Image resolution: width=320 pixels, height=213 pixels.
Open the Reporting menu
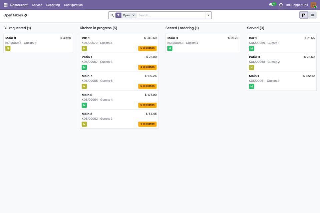(53, 5)
